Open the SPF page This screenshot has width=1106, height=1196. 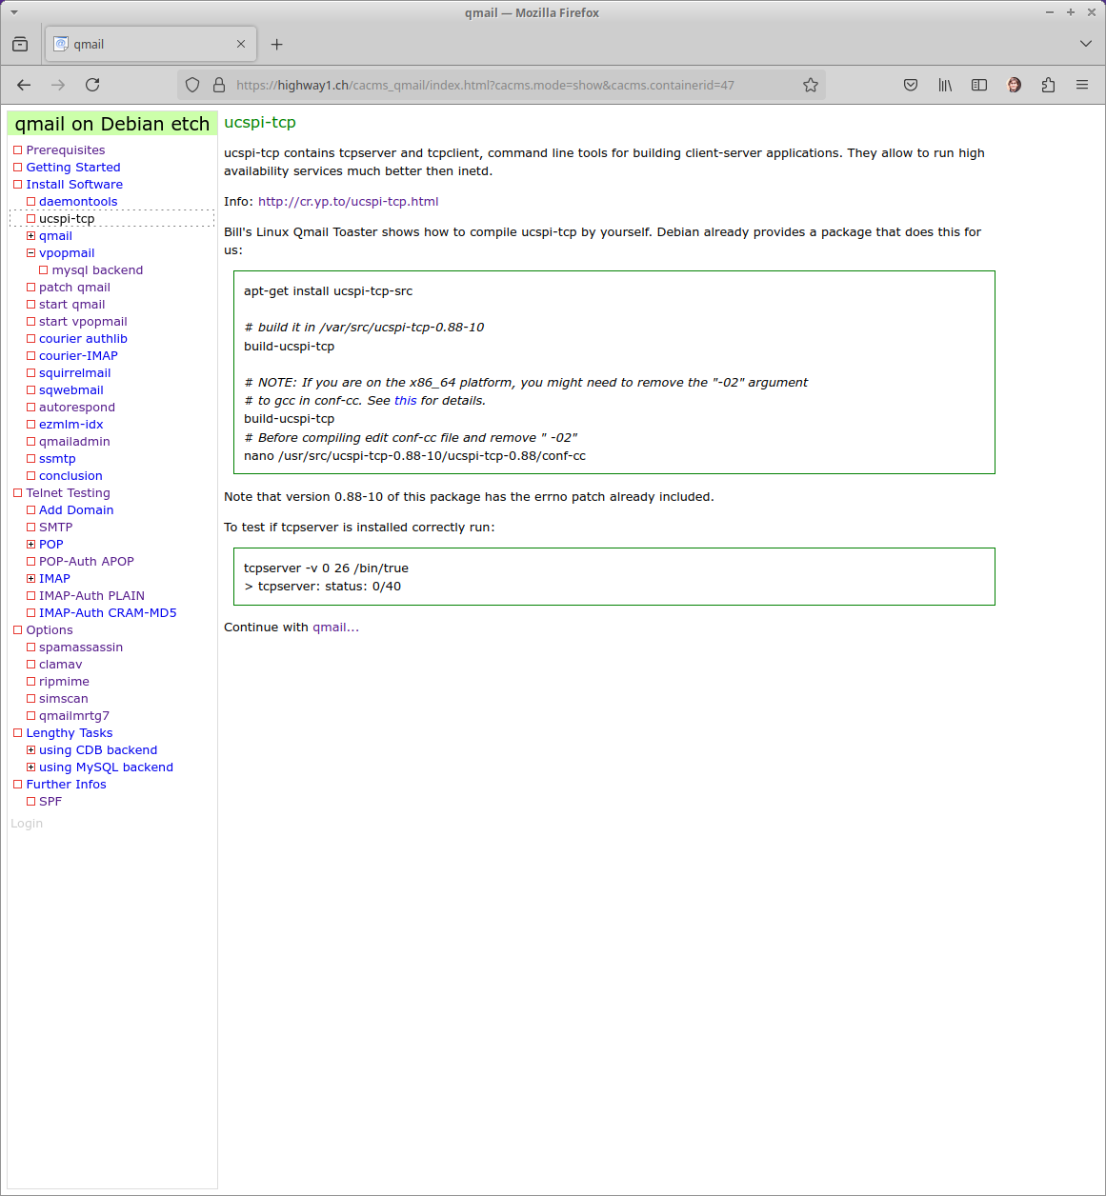[50, 802]
